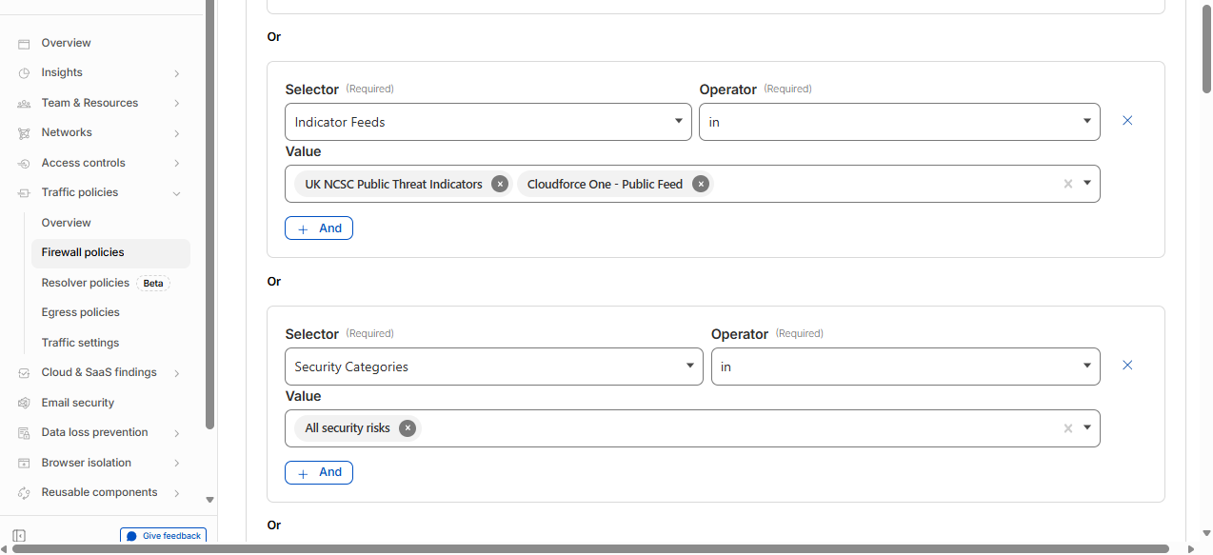Open operator dropdown for Indicator Feeds
This screenshot has height=555, width=1213.
[x=899, y=122]
